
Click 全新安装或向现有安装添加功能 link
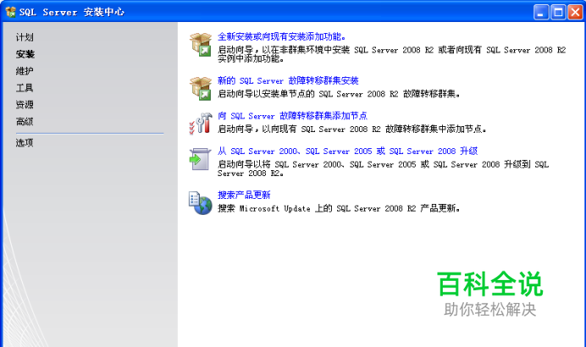(x=282, y=36)
